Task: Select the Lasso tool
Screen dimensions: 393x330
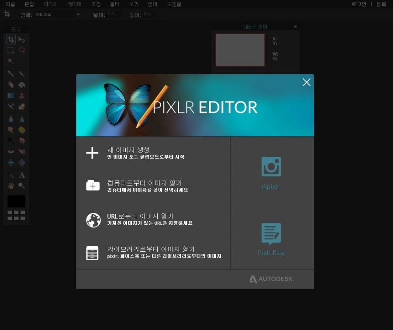Action: point(22,50)
